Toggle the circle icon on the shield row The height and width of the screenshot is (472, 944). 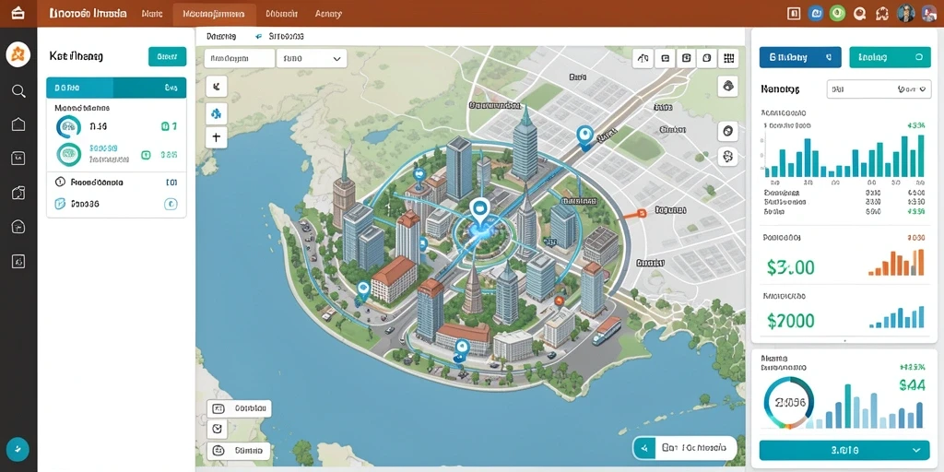click(x=171, y=204)
